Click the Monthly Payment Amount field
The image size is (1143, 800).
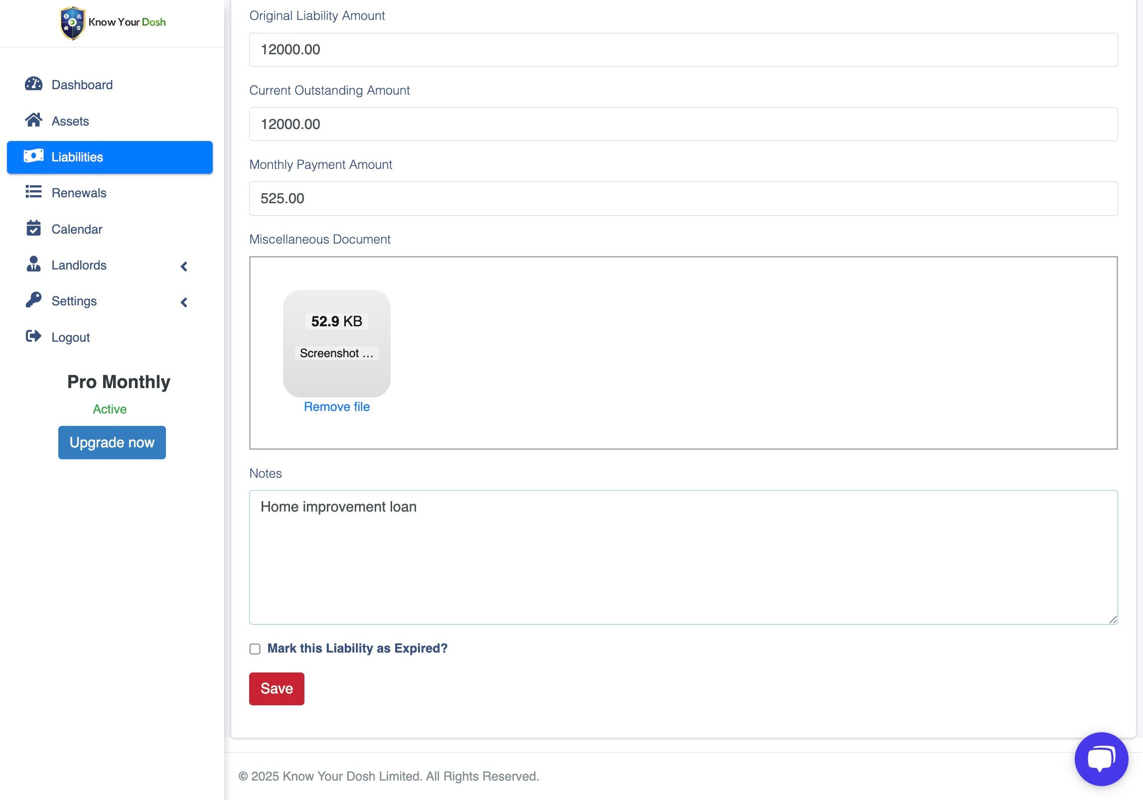pos(683,198)
